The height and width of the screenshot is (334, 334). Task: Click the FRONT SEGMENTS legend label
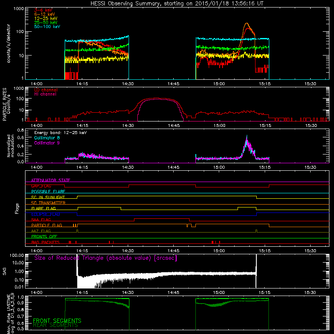[57, 321]
